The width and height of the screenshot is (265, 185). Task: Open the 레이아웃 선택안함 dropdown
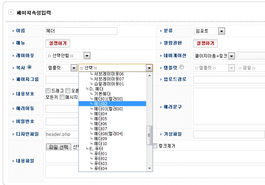[x=68, y=56]
